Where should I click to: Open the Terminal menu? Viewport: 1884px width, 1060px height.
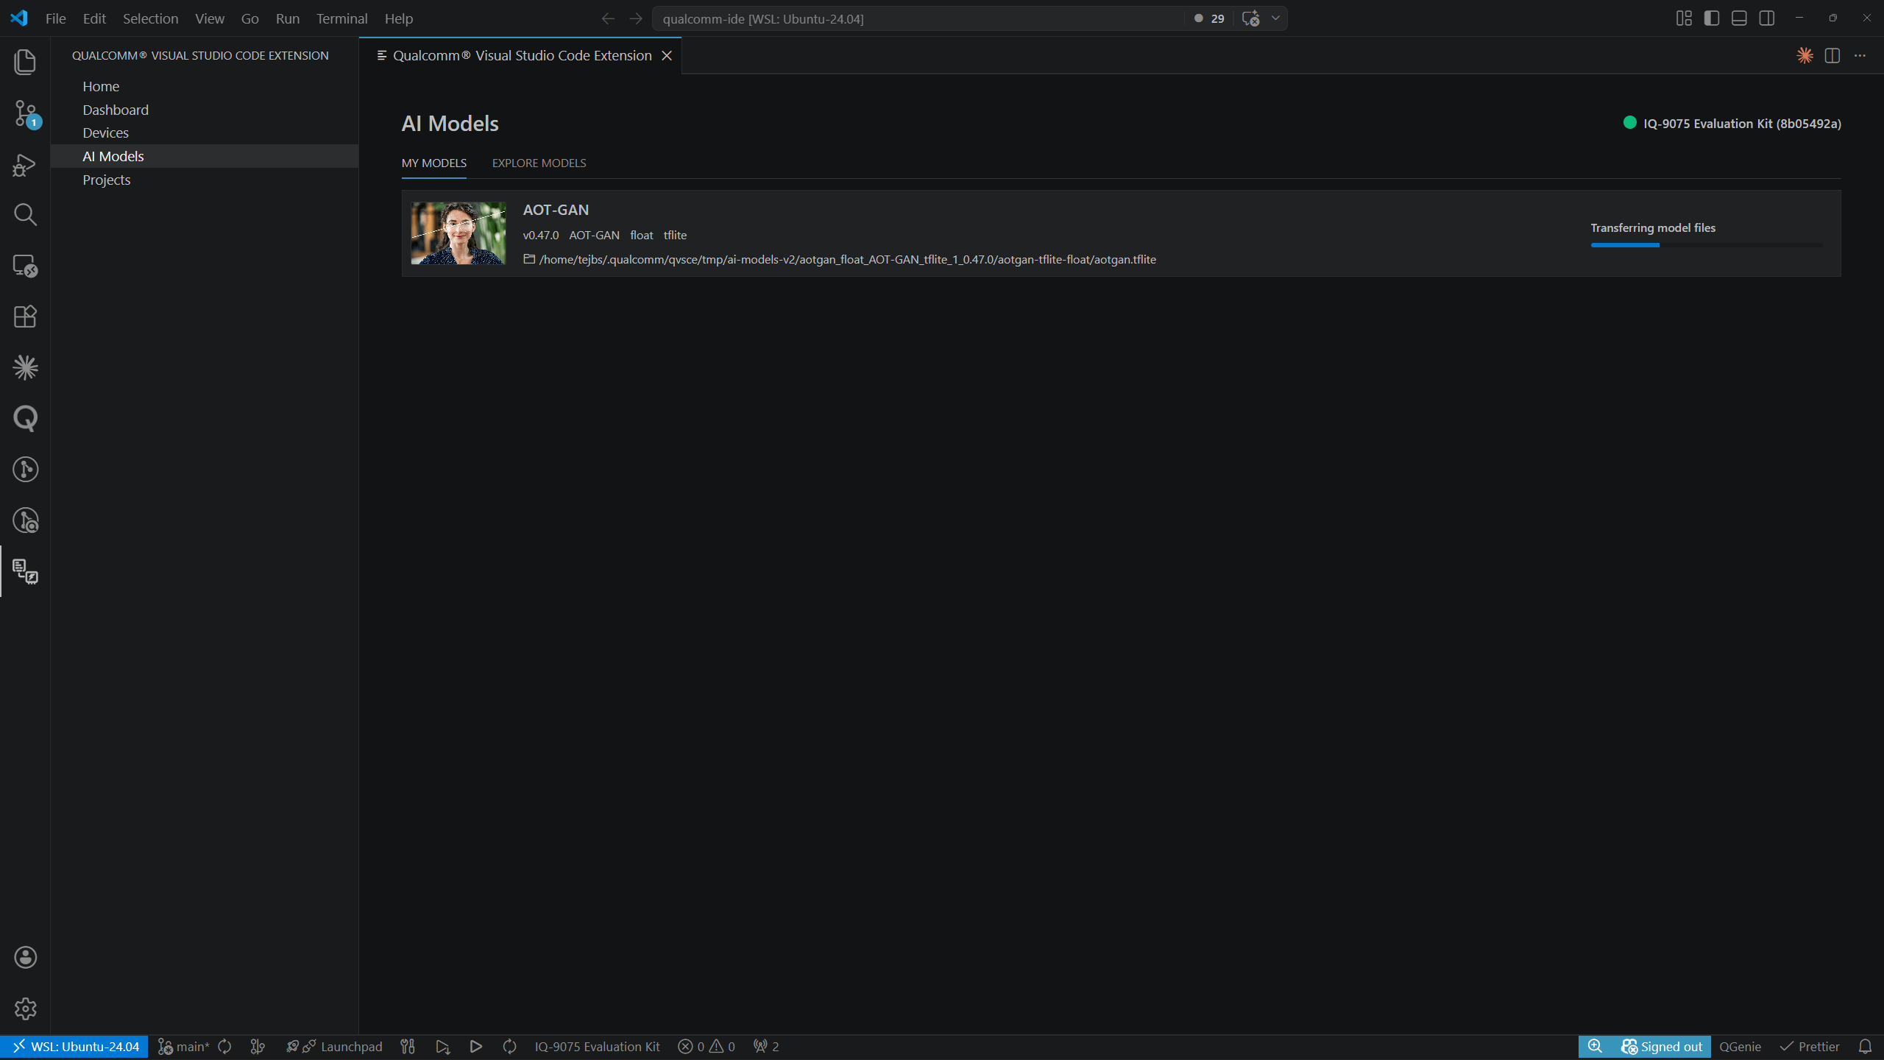coord(341,18)
